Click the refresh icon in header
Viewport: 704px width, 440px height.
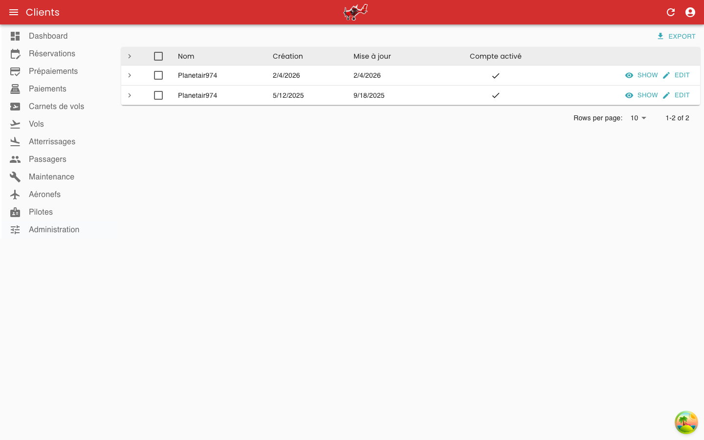point(671,12)
